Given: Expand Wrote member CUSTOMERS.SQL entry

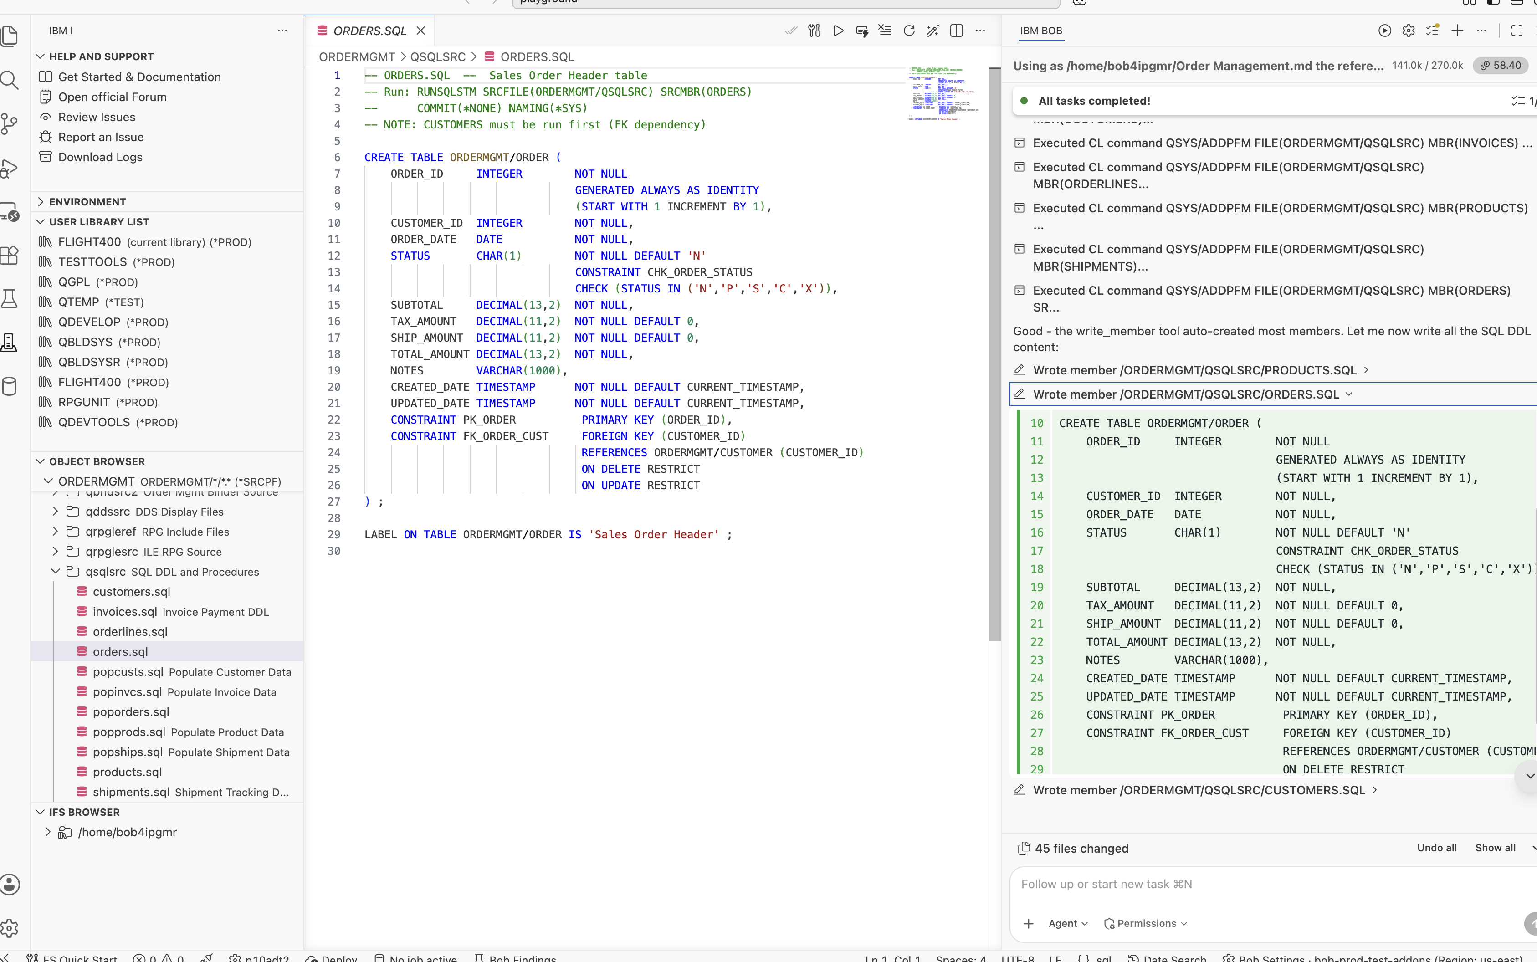Looking at the screenshot, I should [1195, 790].
